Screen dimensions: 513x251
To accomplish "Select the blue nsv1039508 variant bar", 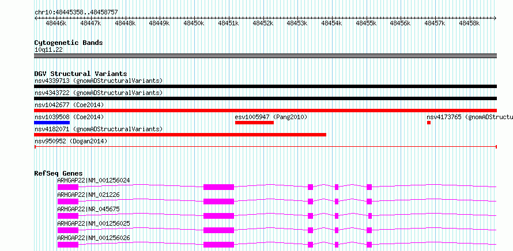I will click(x=52, y=123).
